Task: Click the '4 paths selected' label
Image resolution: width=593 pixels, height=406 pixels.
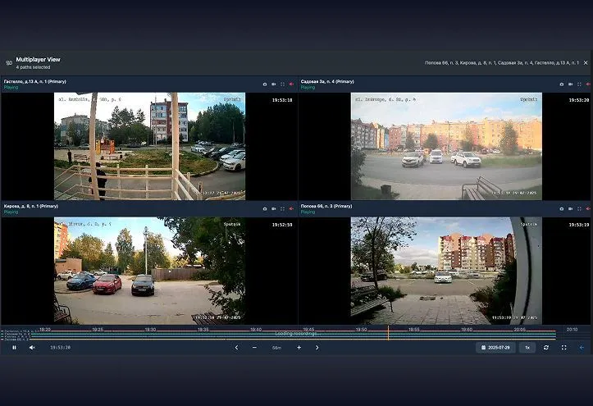Action: pos(33,67)
